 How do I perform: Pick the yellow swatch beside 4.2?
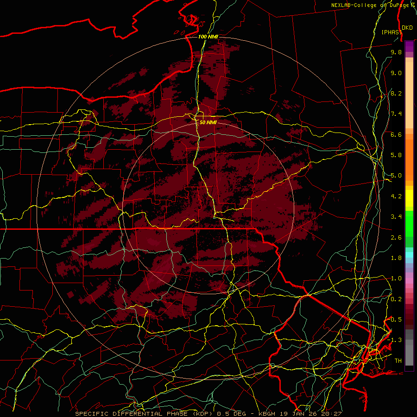pos(409,198)
